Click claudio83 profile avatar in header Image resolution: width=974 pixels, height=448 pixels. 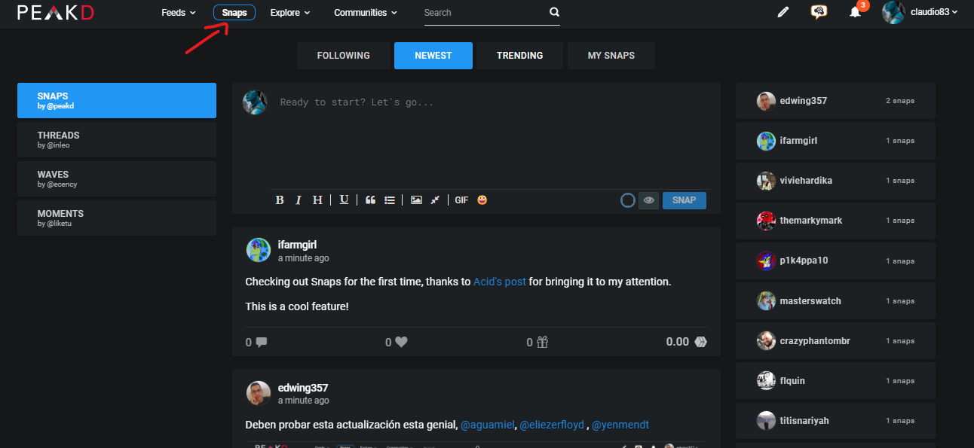(893, 12)
